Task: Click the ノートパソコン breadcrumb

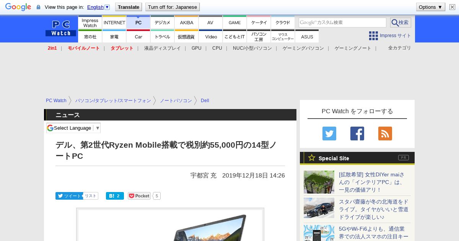Action: pyautogui.click(x=176, y=101)
